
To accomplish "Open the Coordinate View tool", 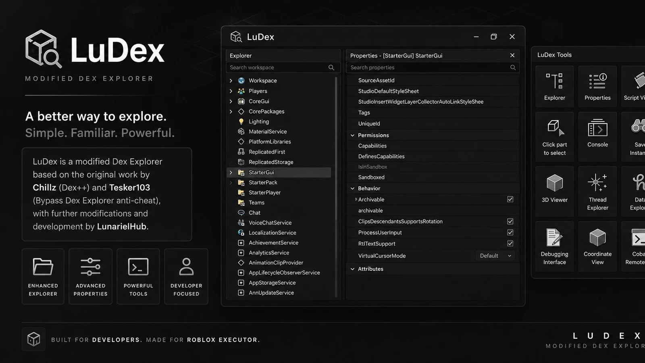I will click(597, 246).
